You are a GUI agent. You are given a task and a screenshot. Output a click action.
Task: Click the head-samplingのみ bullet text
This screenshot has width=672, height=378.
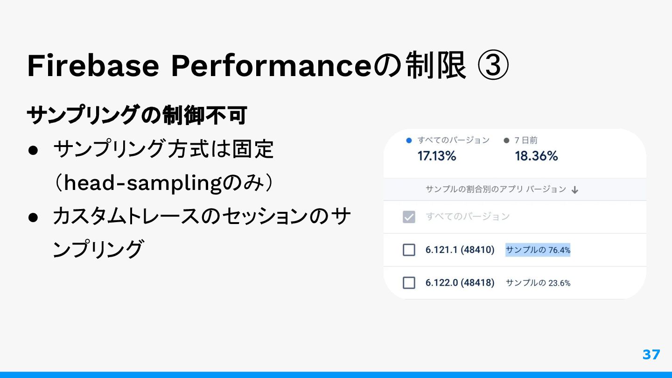coord(163,183)
